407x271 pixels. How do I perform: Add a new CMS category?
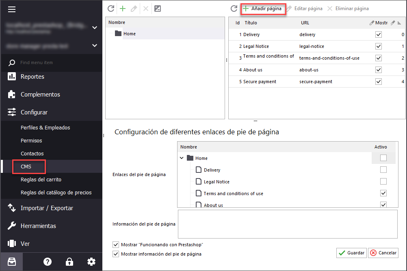click(x=123, y=9)
